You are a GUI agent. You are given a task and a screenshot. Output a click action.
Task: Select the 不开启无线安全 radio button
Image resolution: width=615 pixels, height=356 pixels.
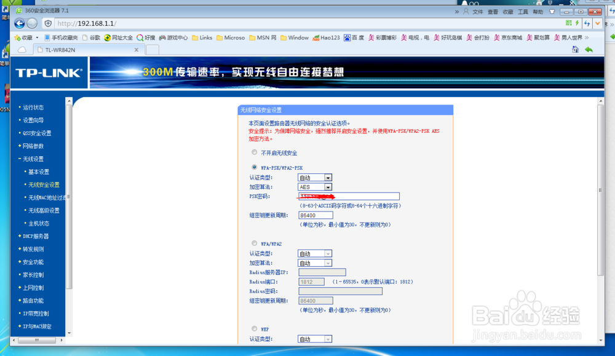tap(254, 152)
